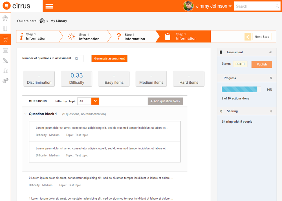This screenshot has height=201, width=282.
Task: Click the pencil edit icon in sidebar
Action: click(x=5, y=61)
